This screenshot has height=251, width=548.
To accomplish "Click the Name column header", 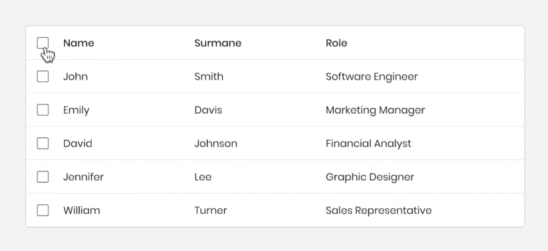I will tap(78, 43).
